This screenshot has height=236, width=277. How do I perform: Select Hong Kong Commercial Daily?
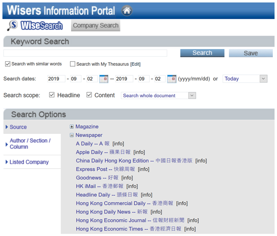coord(125,203)
